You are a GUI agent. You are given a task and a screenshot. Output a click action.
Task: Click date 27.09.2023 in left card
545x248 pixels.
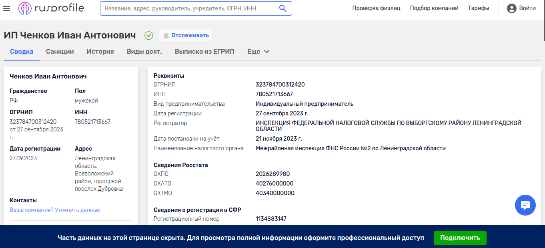click(x=23, y=158)
